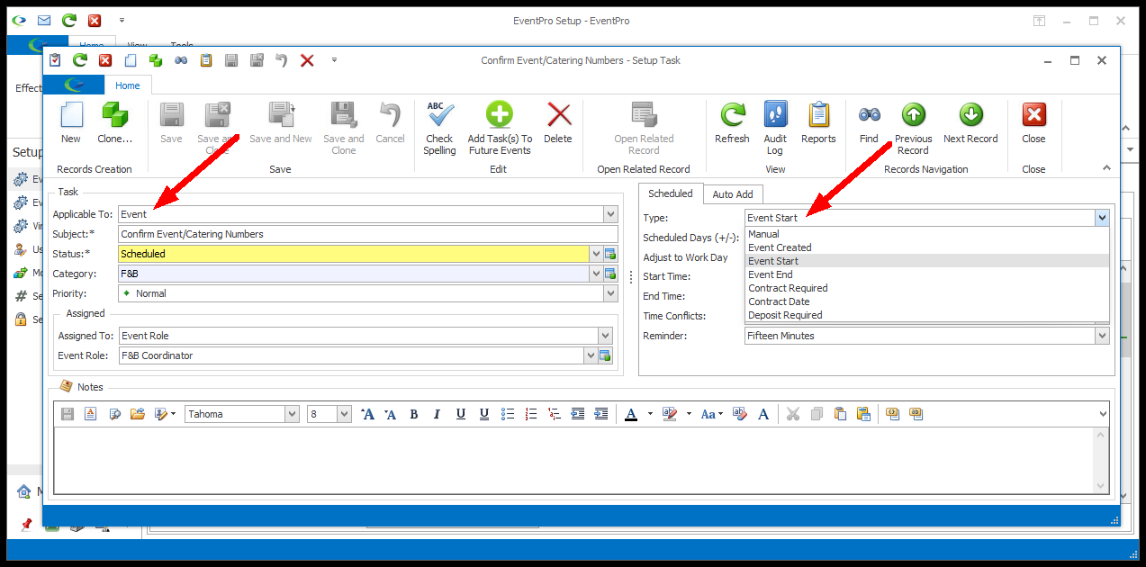Click the Status lookup button beside dropdown

tap(609, 254)
